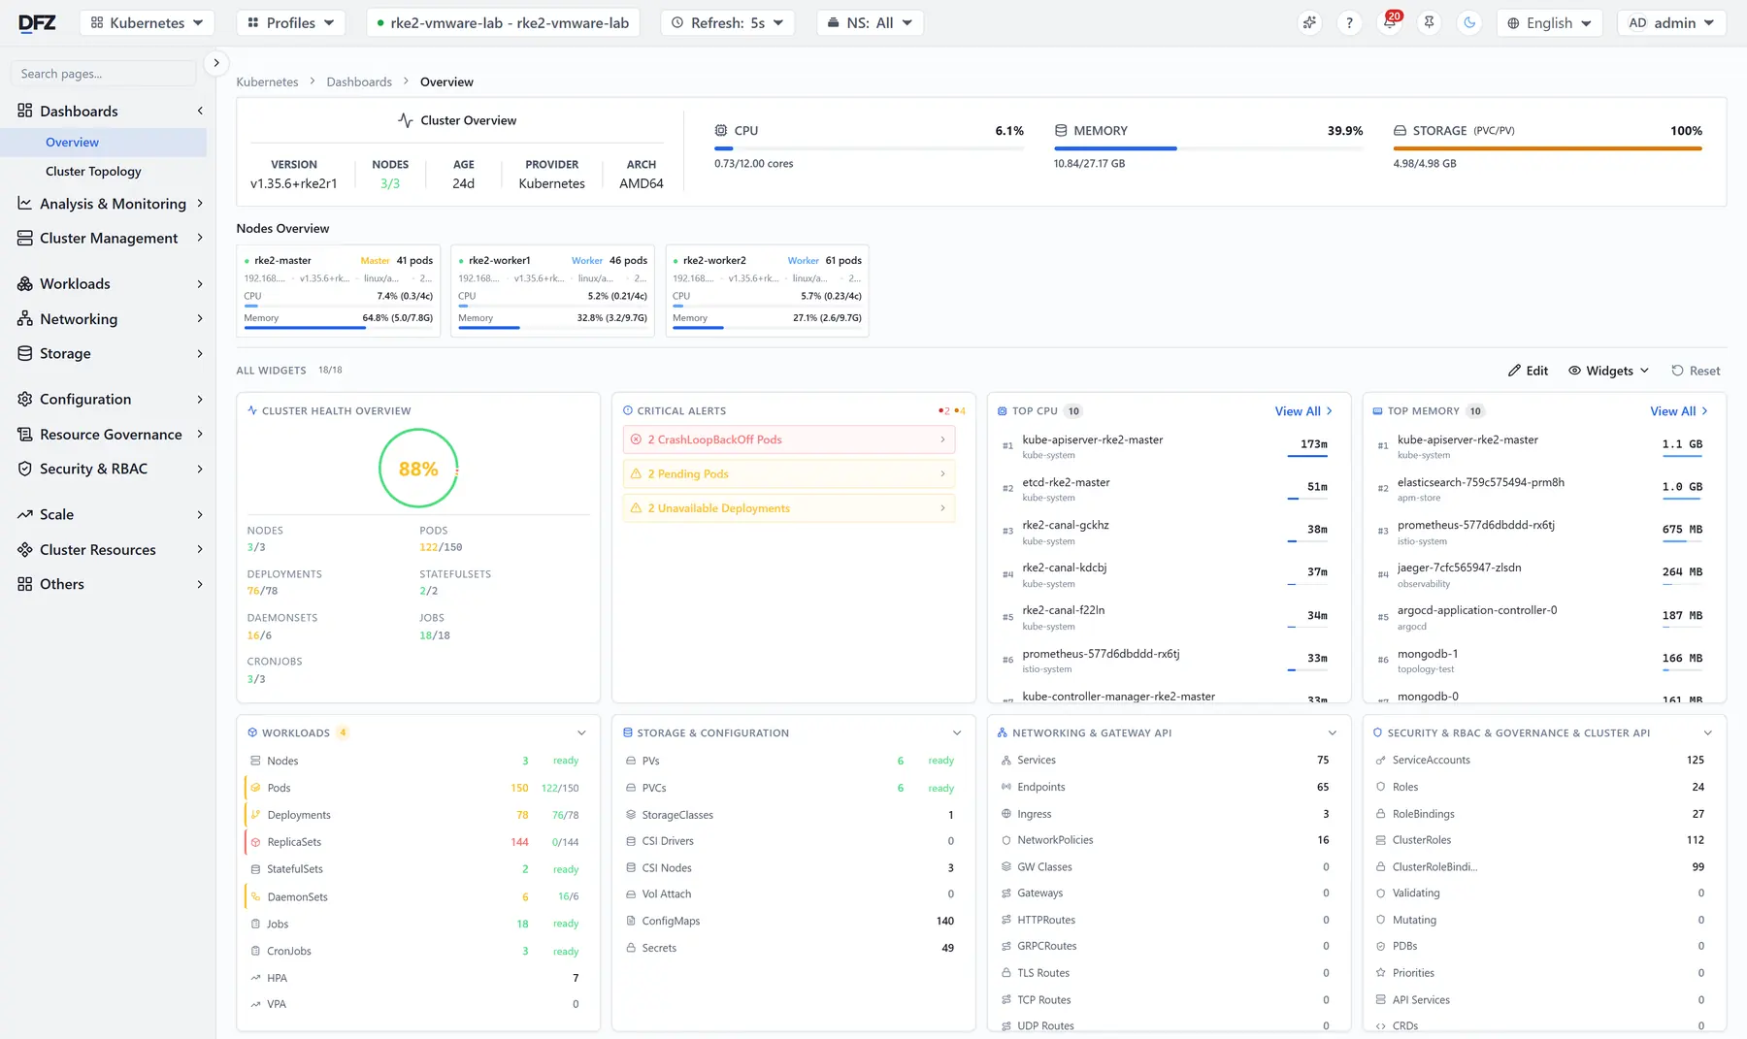The height and width of the screenshot is (1039, 1747).
Task: Open the Widgets dropdown
Action: (1609, 371)
